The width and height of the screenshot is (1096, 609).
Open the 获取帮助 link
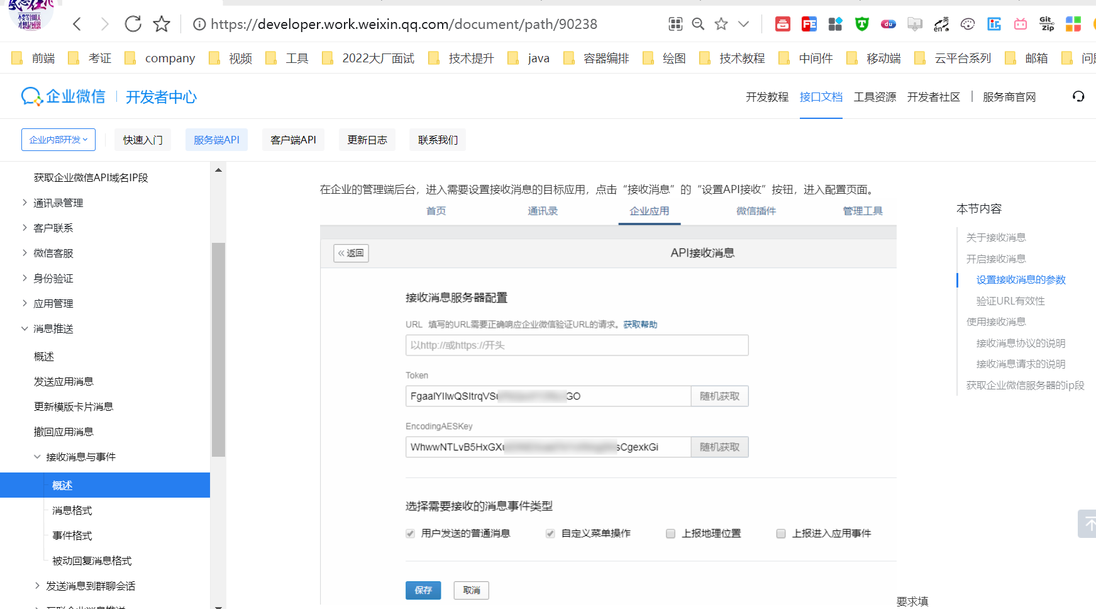click(640, 325)
